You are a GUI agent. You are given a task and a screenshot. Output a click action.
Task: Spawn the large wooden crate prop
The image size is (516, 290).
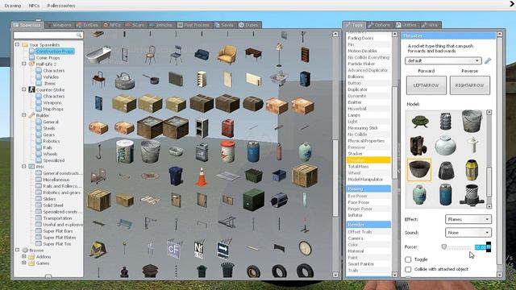coord(305,176)
